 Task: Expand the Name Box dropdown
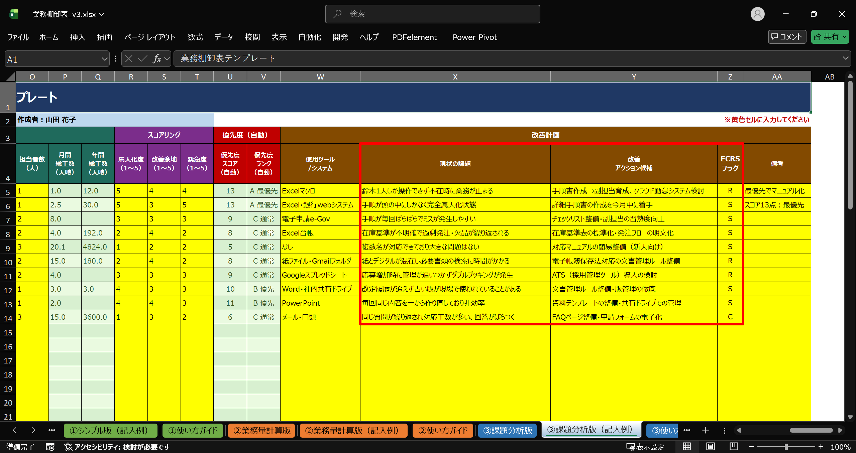click(x=105, y=59)
